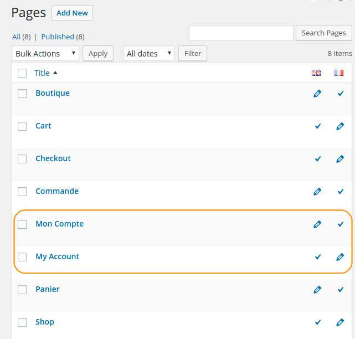This screenshot has width=355, height=339.
Task: Click the pencil icon in the Shop row
Action: [x=340, y=322]
